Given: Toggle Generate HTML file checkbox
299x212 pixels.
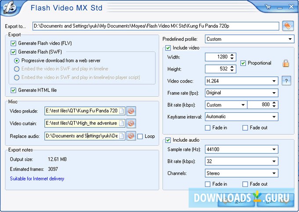Looking at the screenshot, I should click(x=13, y=90).
